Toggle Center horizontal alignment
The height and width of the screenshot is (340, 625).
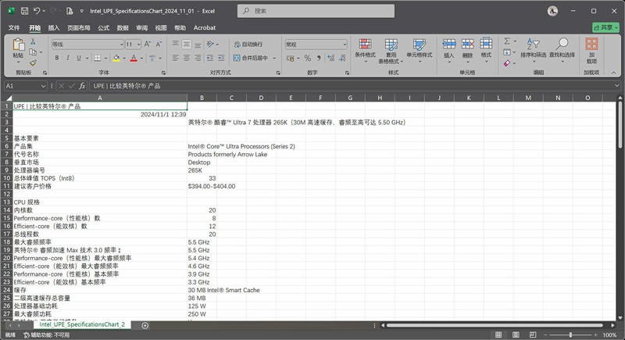[187, 58]
